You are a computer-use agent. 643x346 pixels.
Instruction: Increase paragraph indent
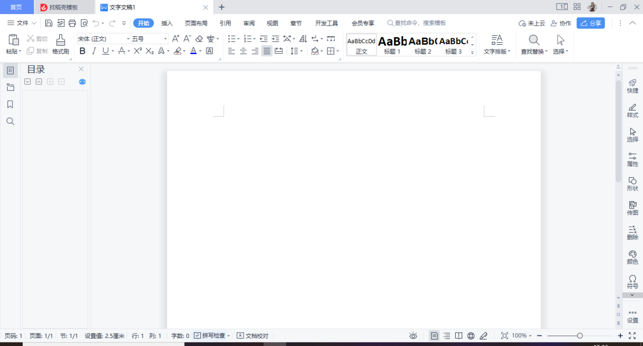275,39
